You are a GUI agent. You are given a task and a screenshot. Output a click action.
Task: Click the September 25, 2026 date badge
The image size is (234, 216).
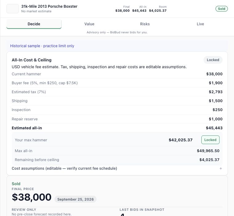(75, 199)
